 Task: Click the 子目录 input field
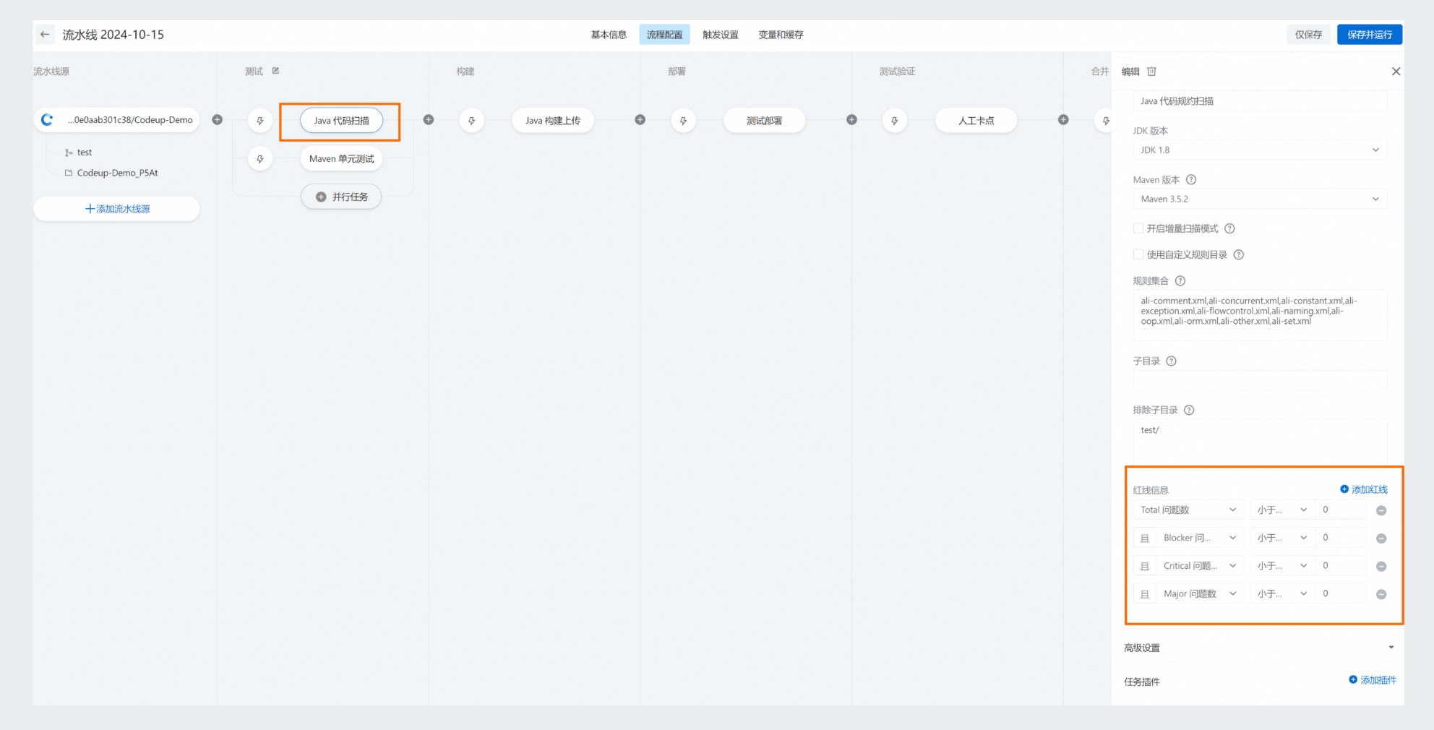click(x=1260, y=380)
